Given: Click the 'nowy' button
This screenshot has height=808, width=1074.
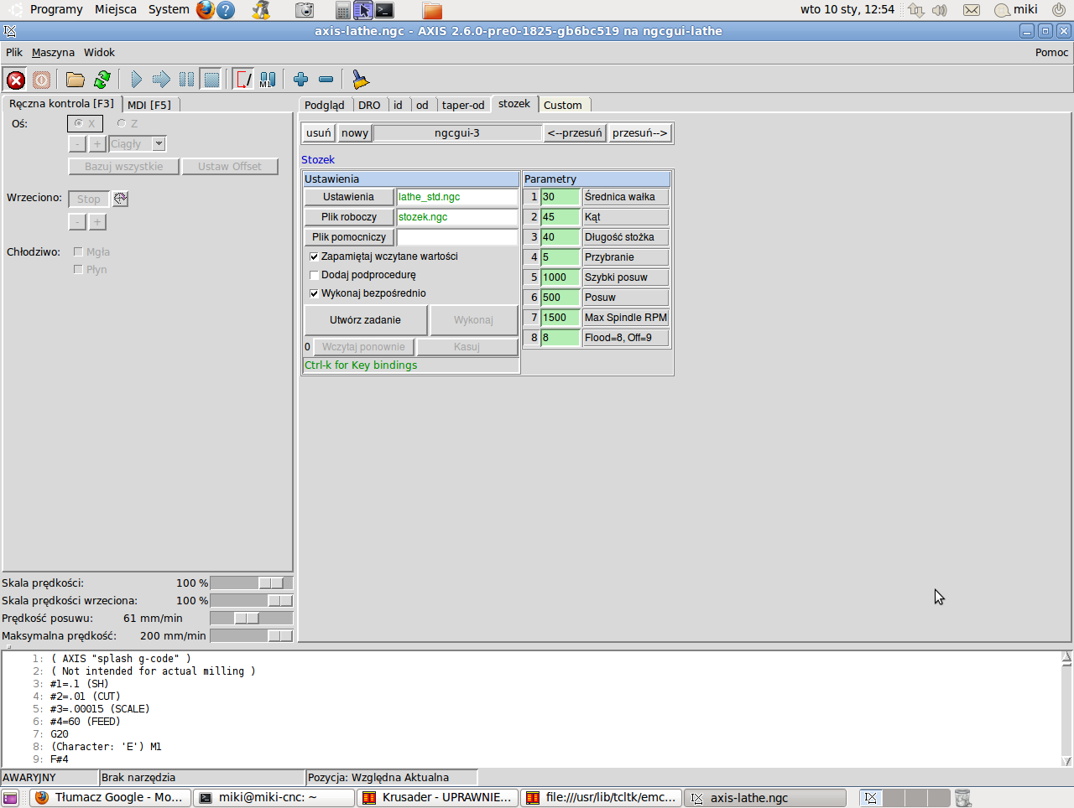Looking at the screenshot, I should [355, 132].
